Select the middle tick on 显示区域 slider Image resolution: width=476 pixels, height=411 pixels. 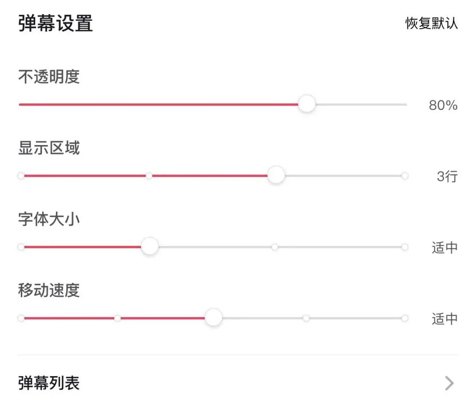coord(149,175)
